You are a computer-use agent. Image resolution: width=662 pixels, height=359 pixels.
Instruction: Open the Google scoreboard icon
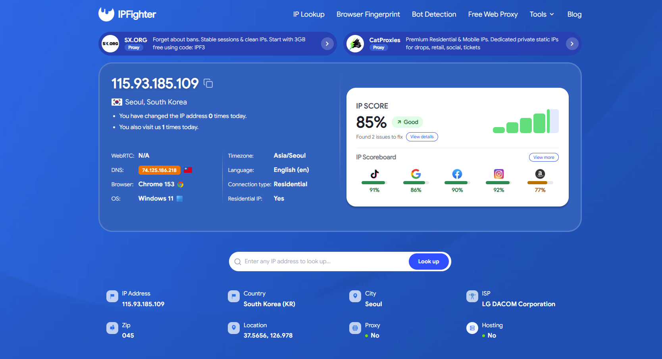tap(416, 174)
